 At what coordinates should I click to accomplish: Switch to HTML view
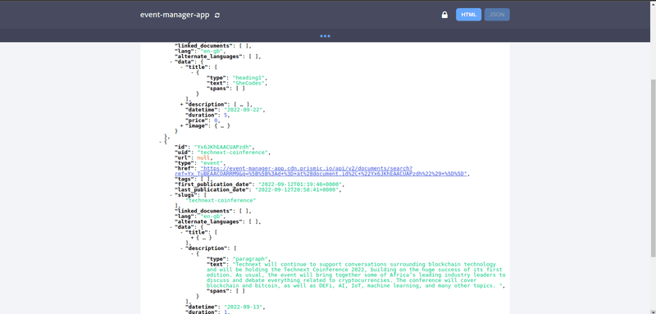(x=468, y=15)
